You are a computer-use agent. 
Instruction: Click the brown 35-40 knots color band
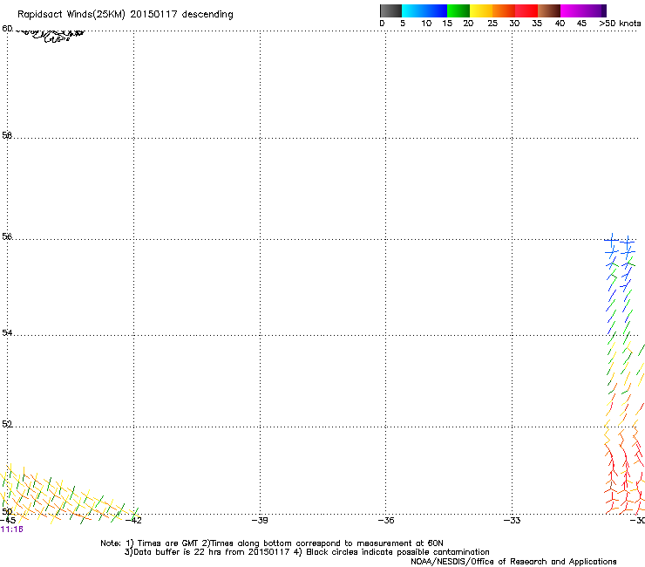pos(549,10)
